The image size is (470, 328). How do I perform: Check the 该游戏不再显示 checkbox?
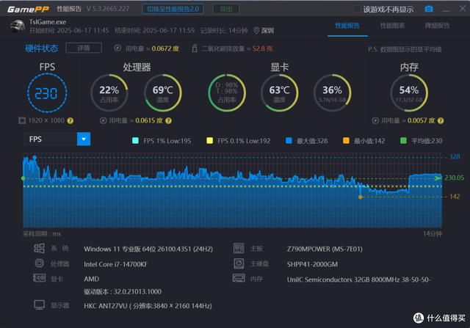(357, 9)
